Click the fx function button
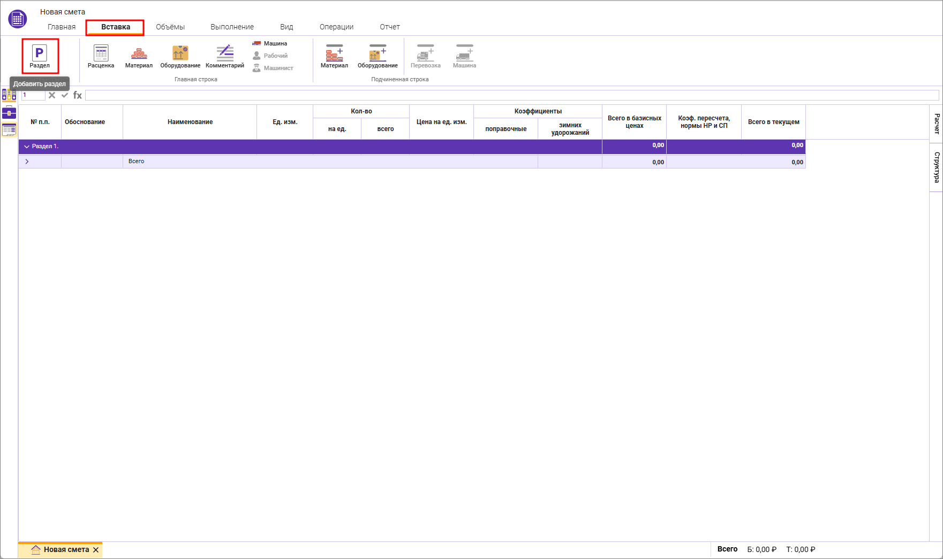The height and width of the screenshot is (559, 943). (78, 95)
